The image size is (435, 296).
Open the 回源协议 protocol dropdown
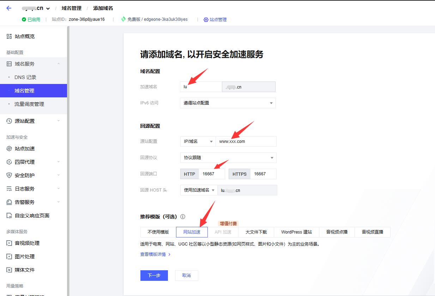(x=228, y=158)
